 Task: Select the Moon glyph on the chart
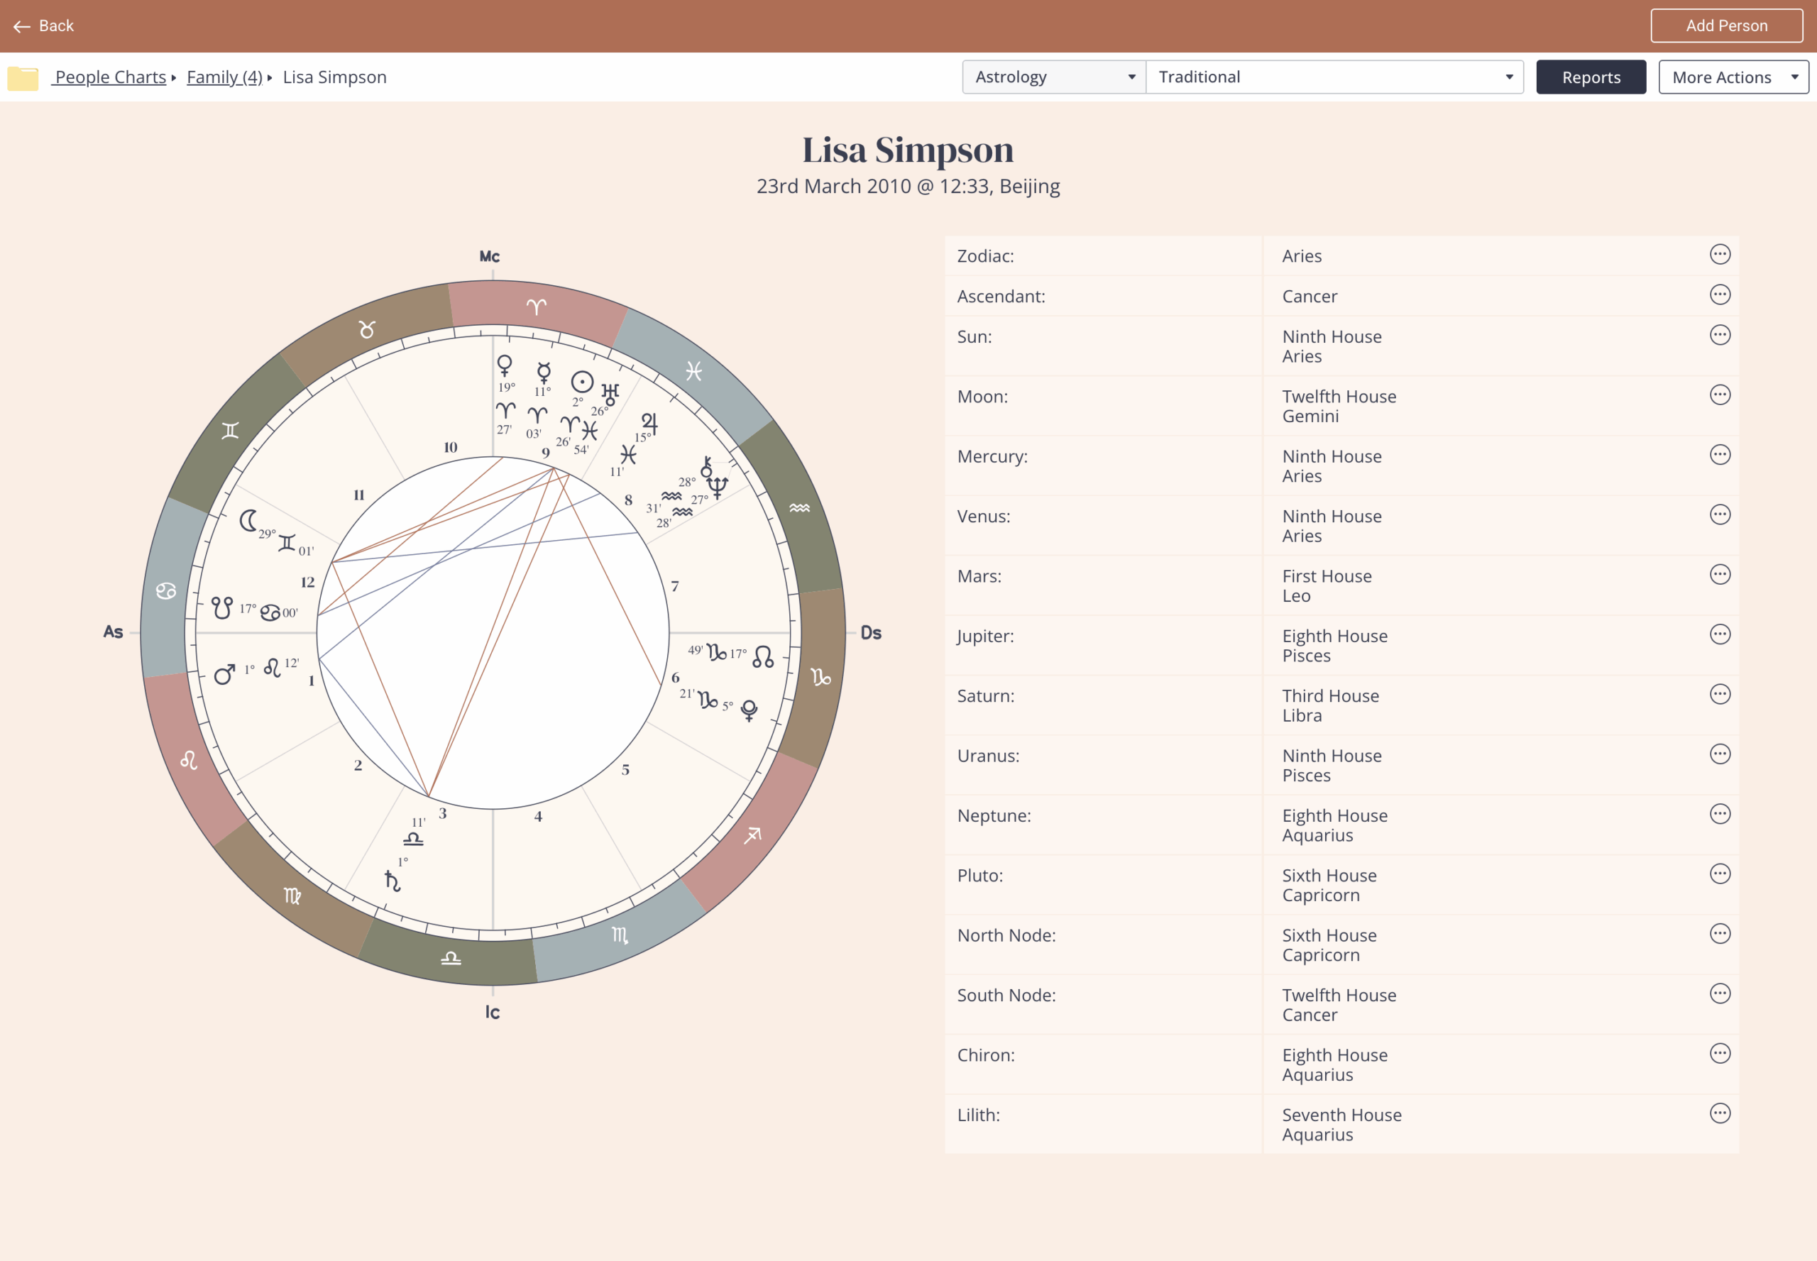248,521
